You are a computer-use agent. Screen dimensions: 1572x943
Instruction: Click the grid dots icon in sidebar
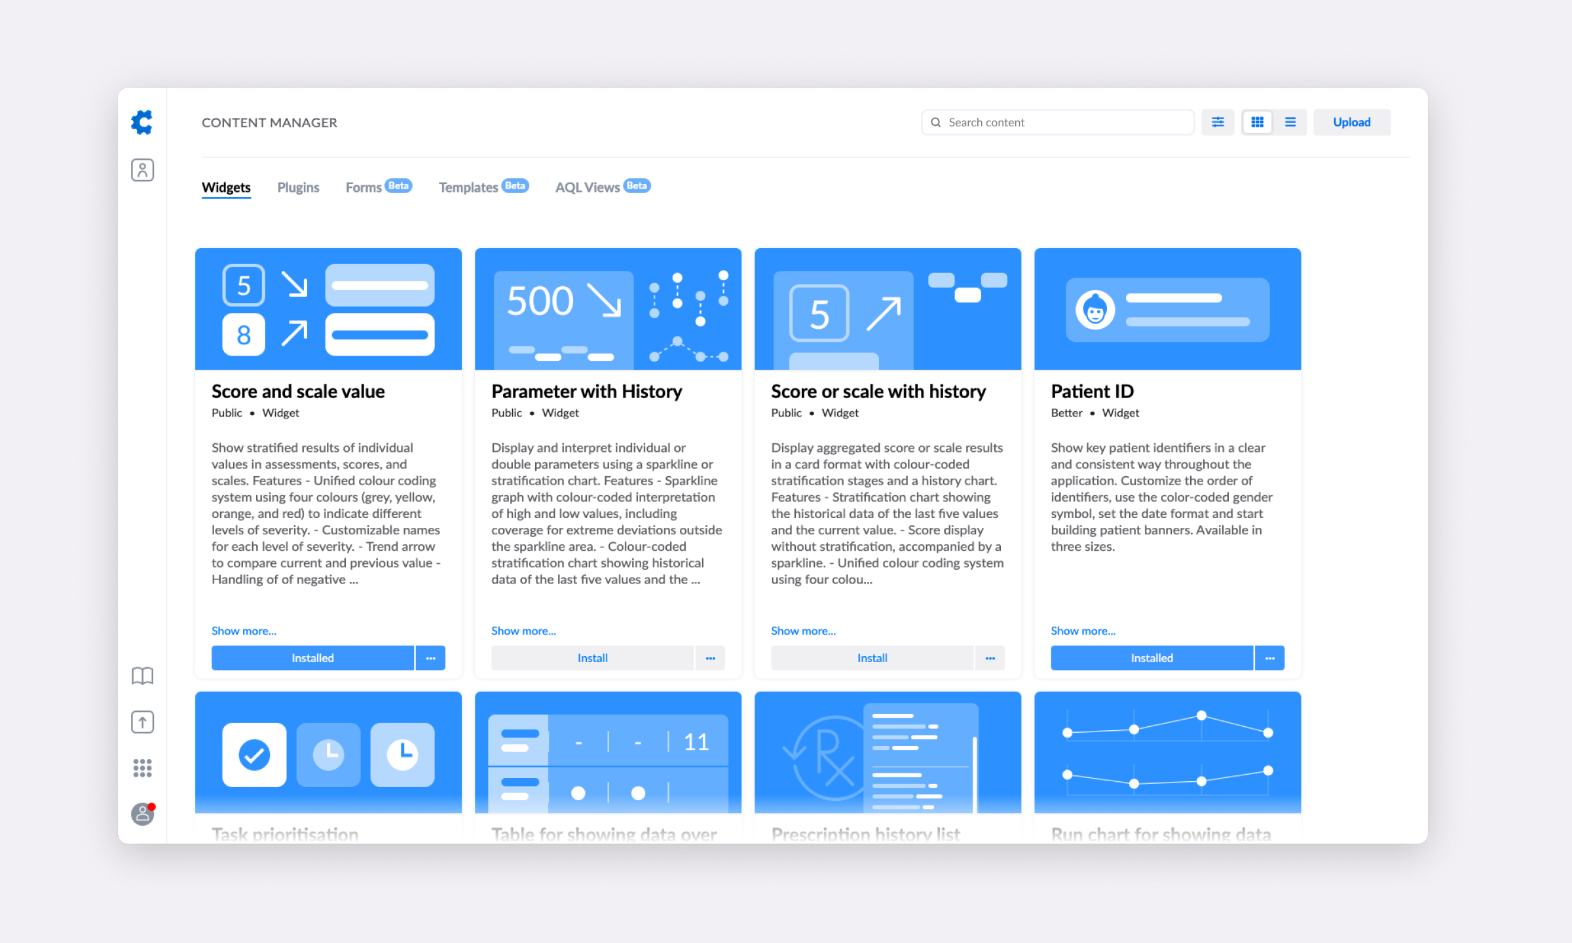coord(143,768)
